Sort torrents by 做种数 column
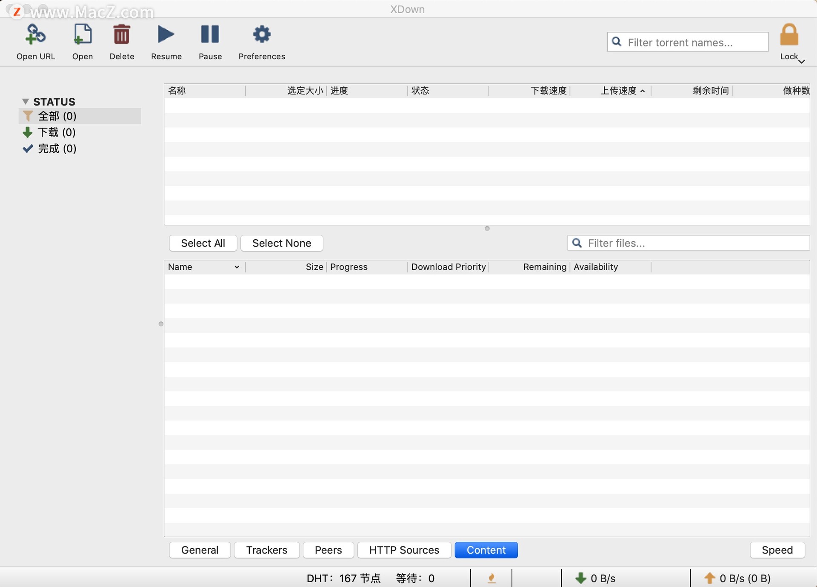Screen dimensions: 817x587 pos(771,91)
